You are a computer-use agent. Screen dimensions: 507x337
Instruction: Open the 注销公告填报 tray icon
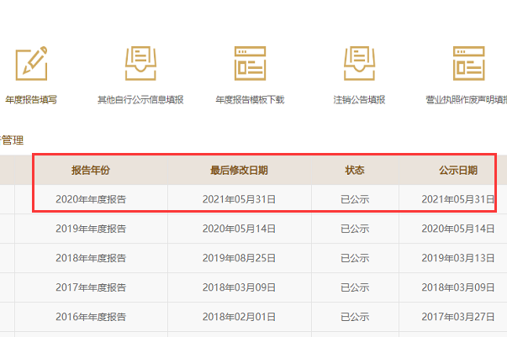pyautogui.click(x=359, y=63)
